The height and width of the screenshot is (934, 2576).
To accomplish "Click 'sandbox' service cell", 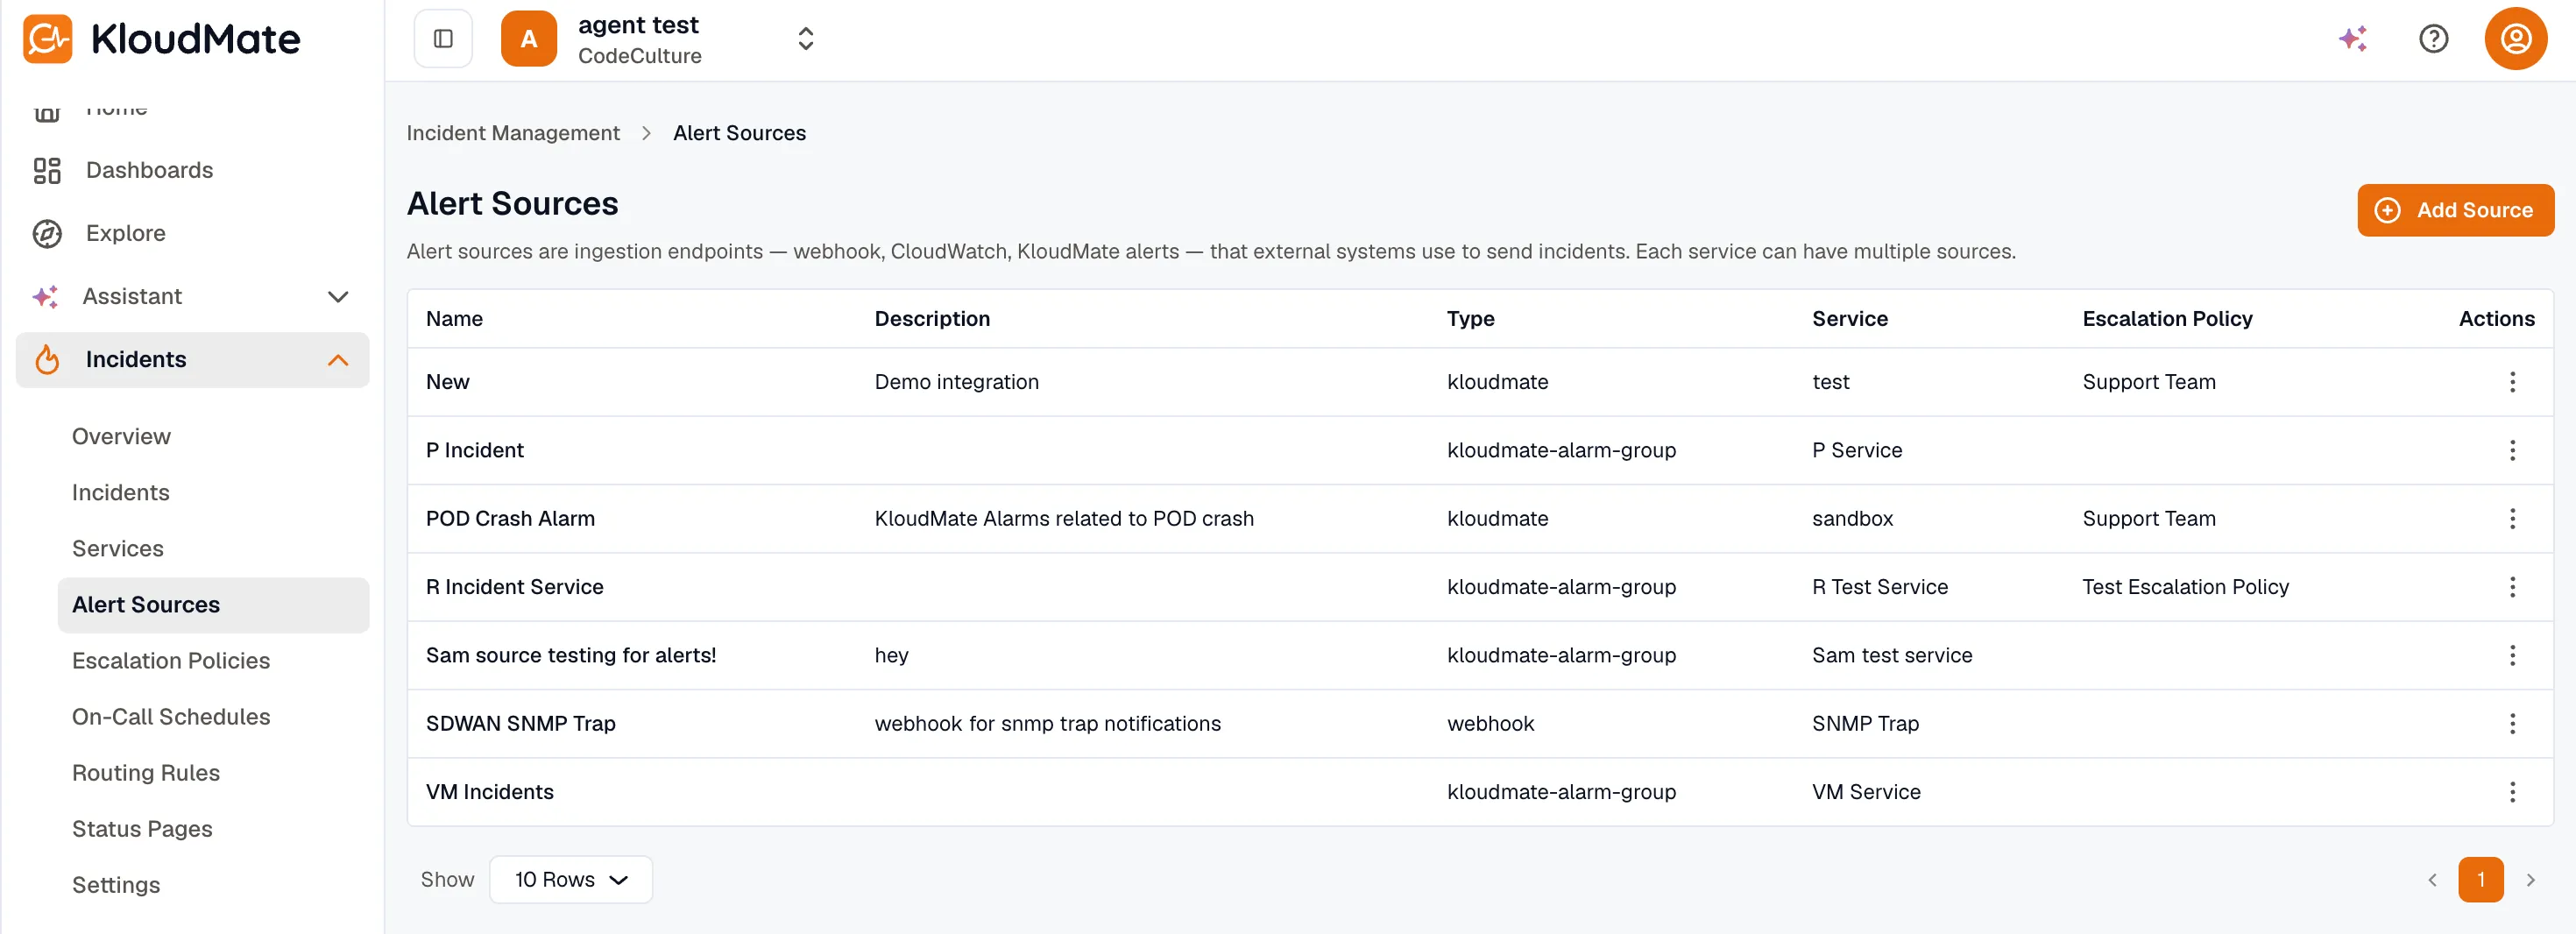I will click(x=1852, y=518).
